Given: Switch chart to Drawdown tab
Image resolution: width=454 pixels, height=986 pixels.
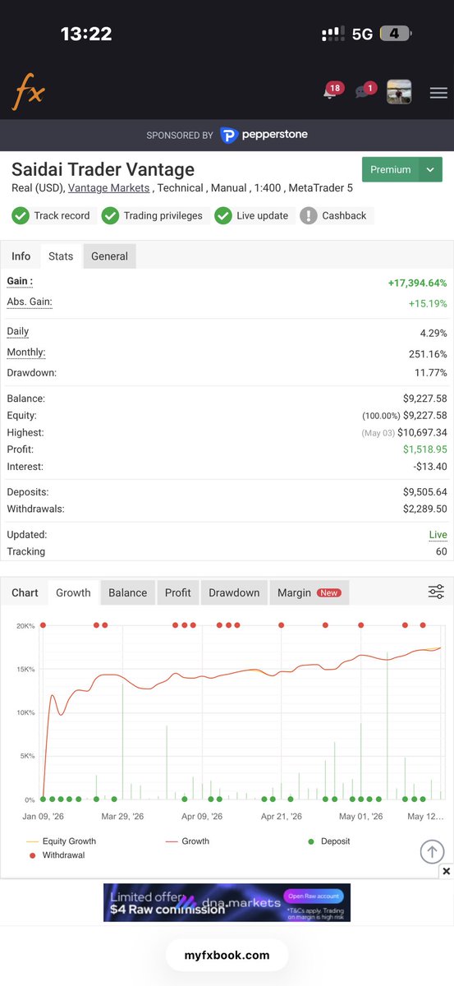Looking at the screenshot, I should coord(234,592).
